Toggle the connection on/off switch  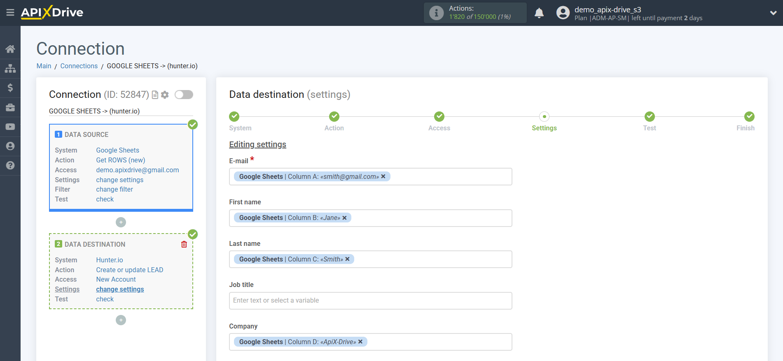[184, 95]
